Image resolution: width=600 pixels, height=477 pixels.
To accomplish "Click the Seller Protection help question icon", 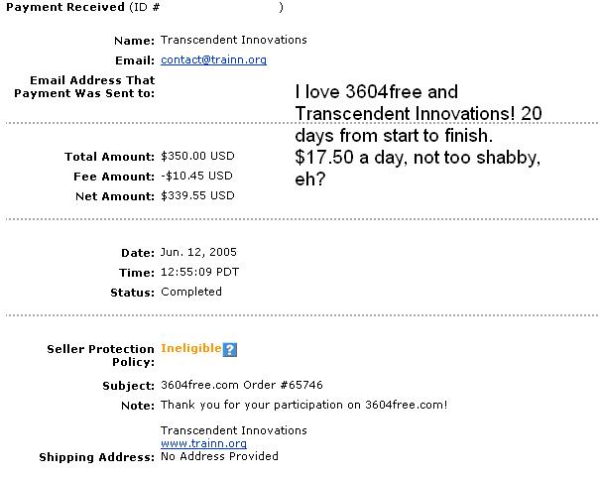I will click(x=230, y=349).
